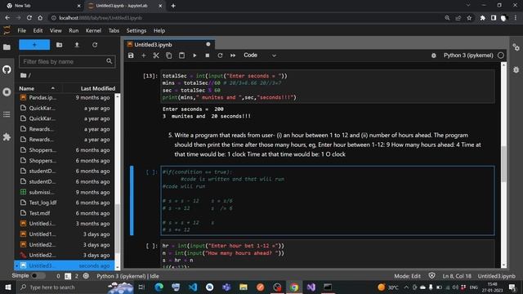The image size is (523, 294).
Task: Open the Table of Contents sidebar
Action: [7, 114]
